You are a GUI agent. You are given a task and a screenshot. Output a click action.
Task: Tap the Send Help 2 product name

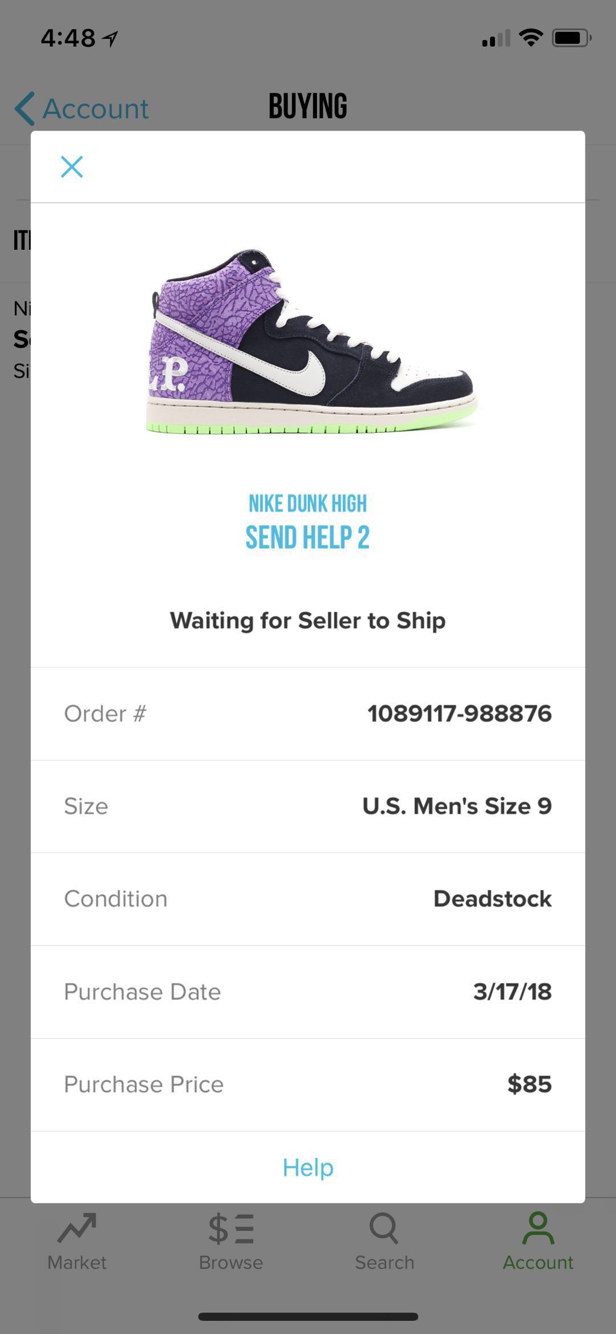pos(308,537)
